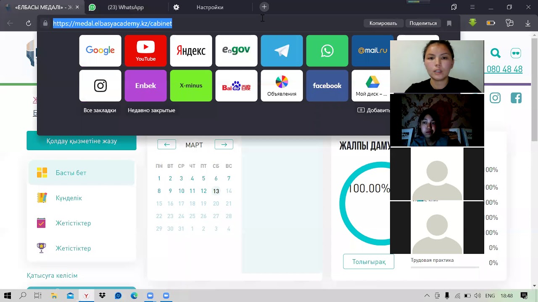Open Жетістіктер item with checkmark icon
Image resolution: width=538 pixels, height=302 pixels.
(82, 223)
